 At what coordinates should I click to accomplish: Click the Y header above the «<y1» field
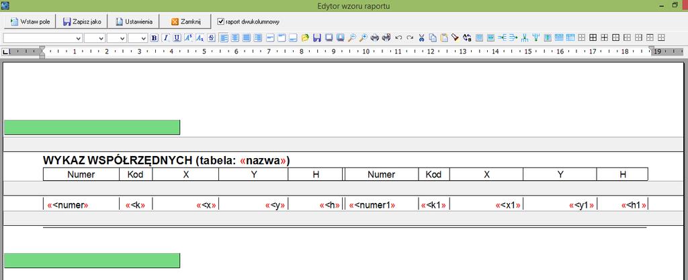(560, 174)
